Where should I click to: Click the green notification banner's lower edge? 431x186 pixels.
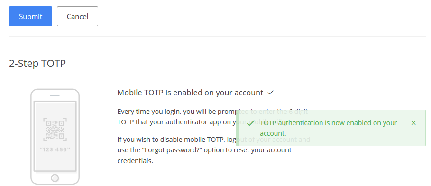[x=331, y=146]
